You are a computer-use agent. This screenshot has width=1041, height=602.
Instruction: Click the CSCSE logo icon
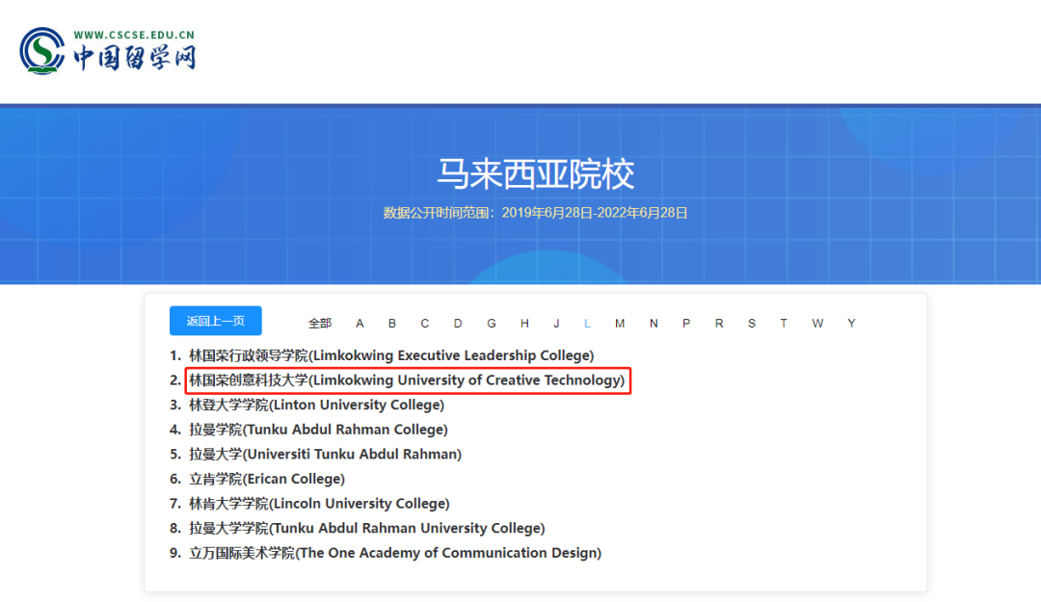click(41, 50)
